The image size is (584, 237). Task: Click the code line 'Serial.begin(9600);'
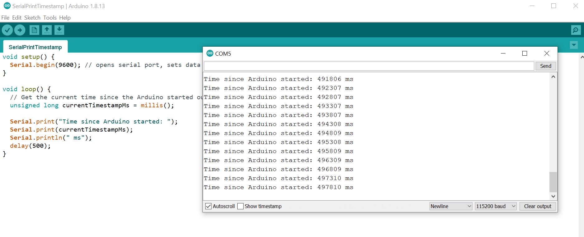point(45,65)
